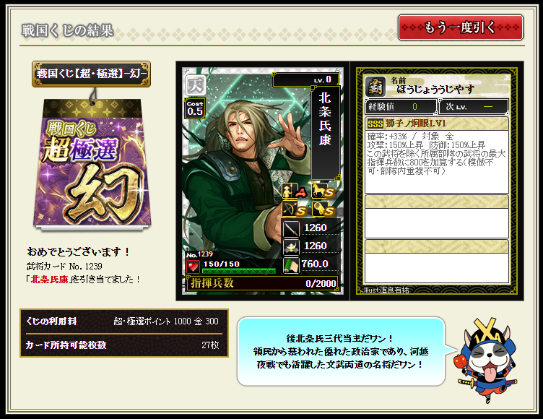Click the spear attack stat icon
Image resolution: width=543 pixels, height=419 pixels.
291,229
